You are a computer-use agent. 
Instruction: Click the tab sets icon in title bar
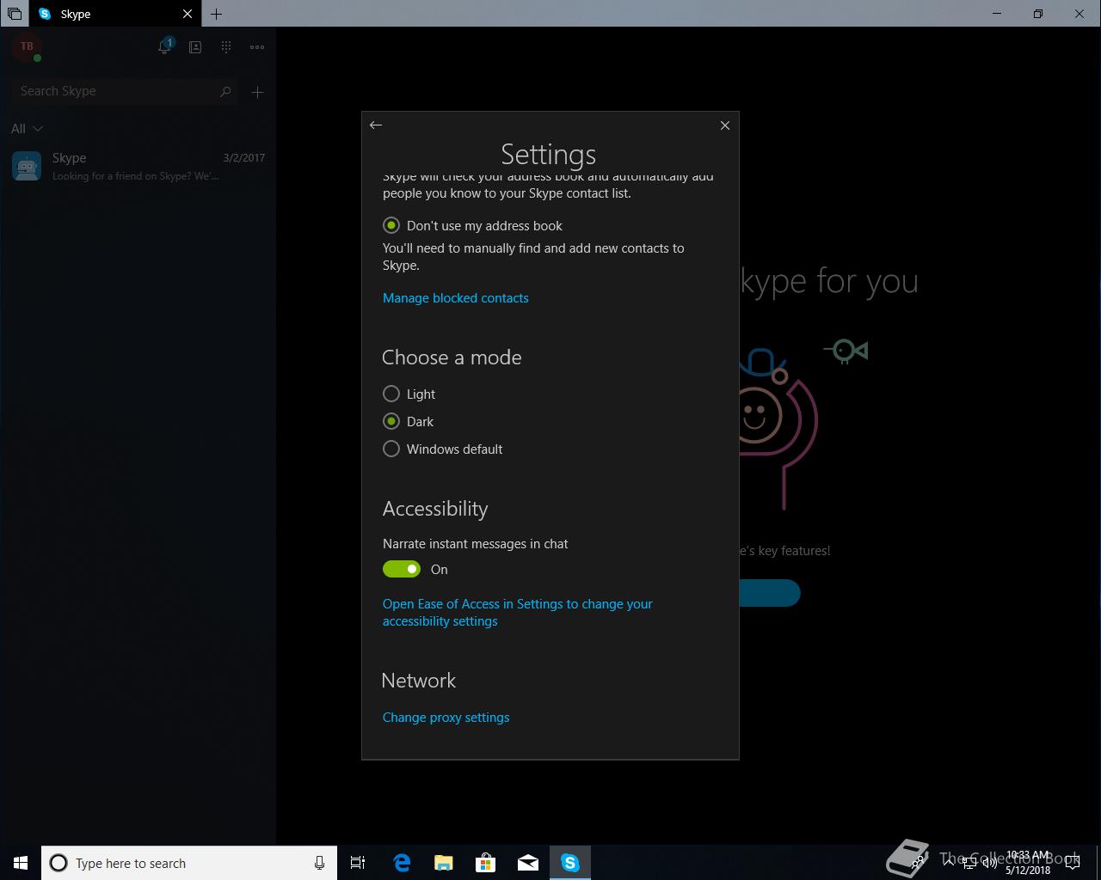point(15,15)
